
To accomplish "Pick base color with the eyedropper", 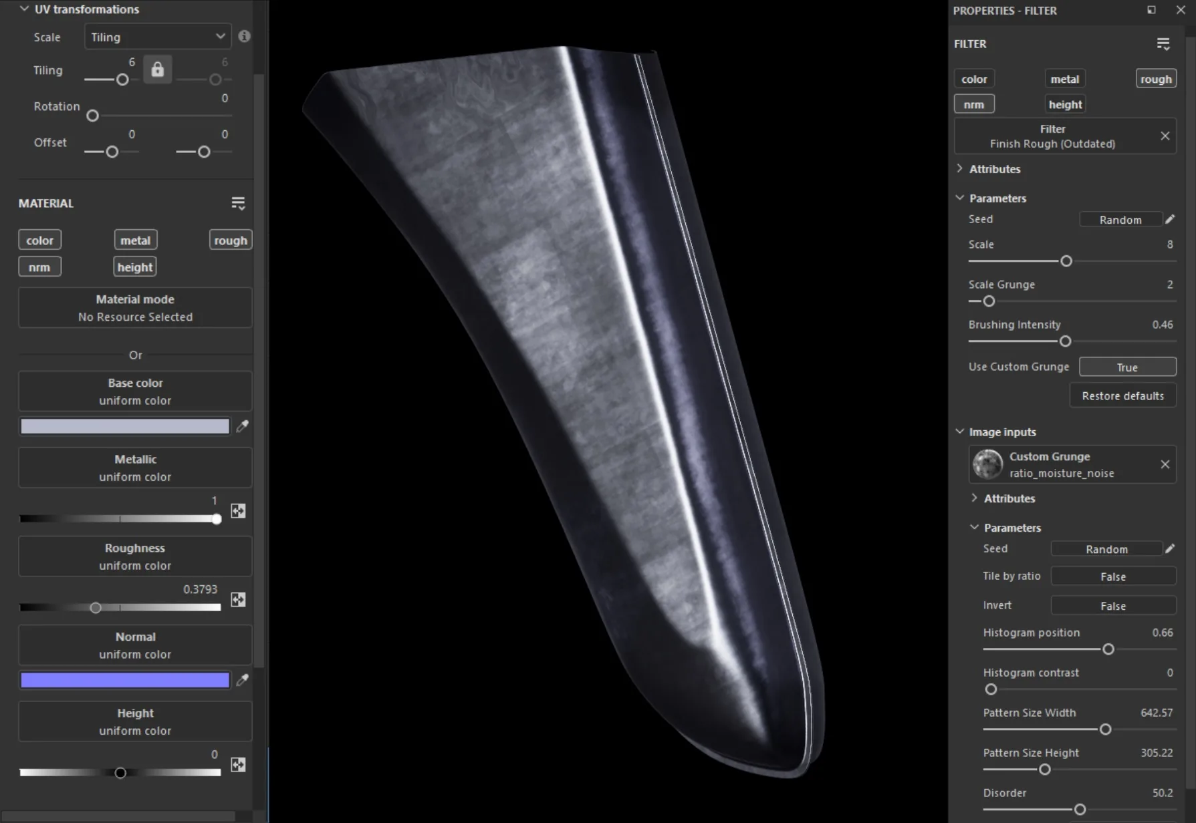I will pos(243,426).
